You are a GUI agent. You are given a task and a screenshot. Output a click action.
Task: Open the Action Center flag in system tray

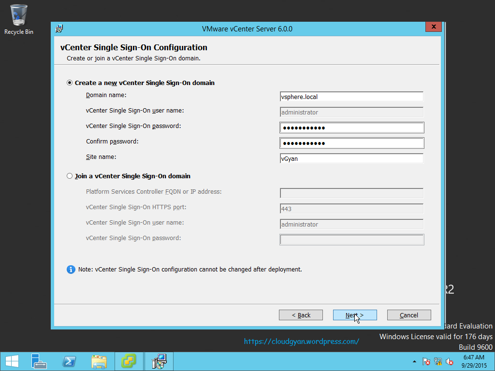point(426,361)
